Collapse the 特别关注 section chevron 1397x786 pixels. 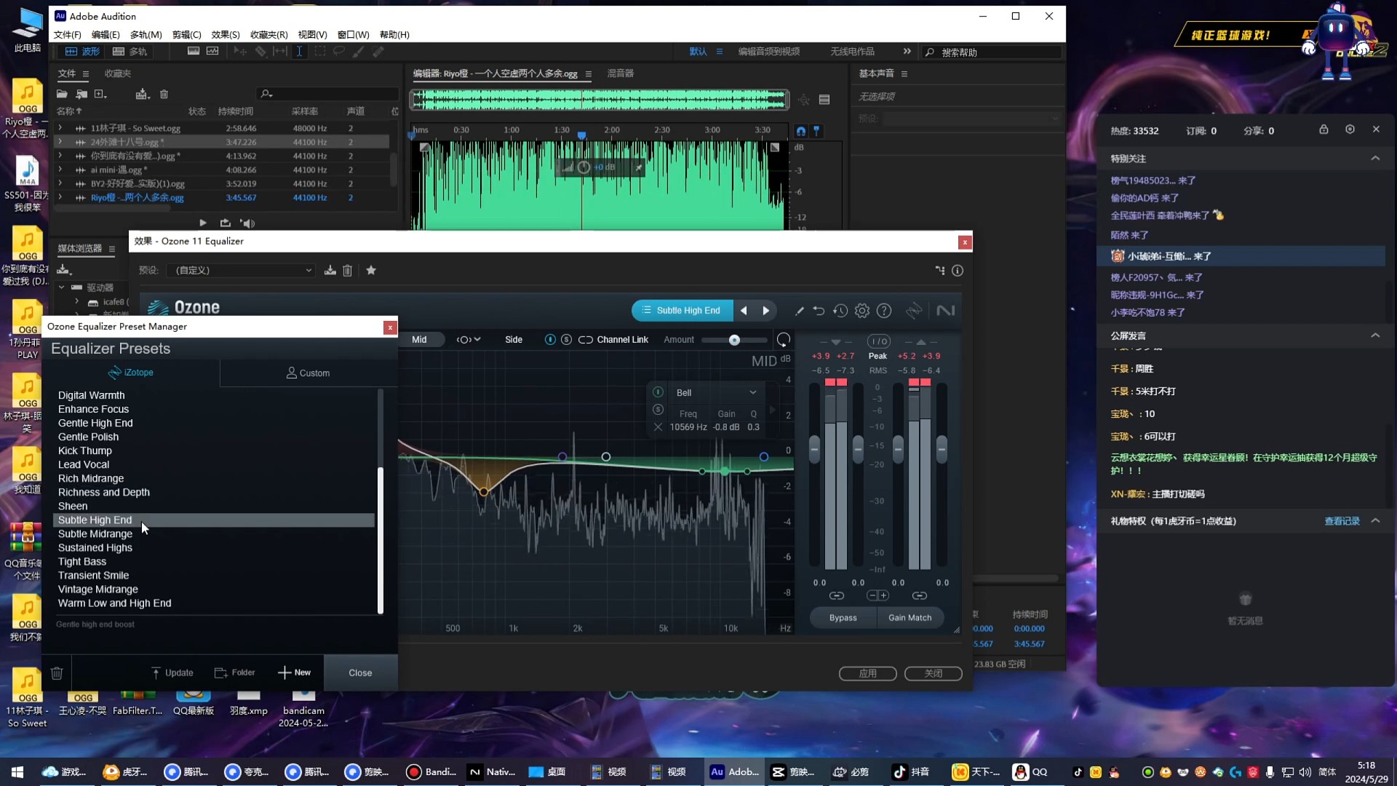click(x=1375, y=158)
